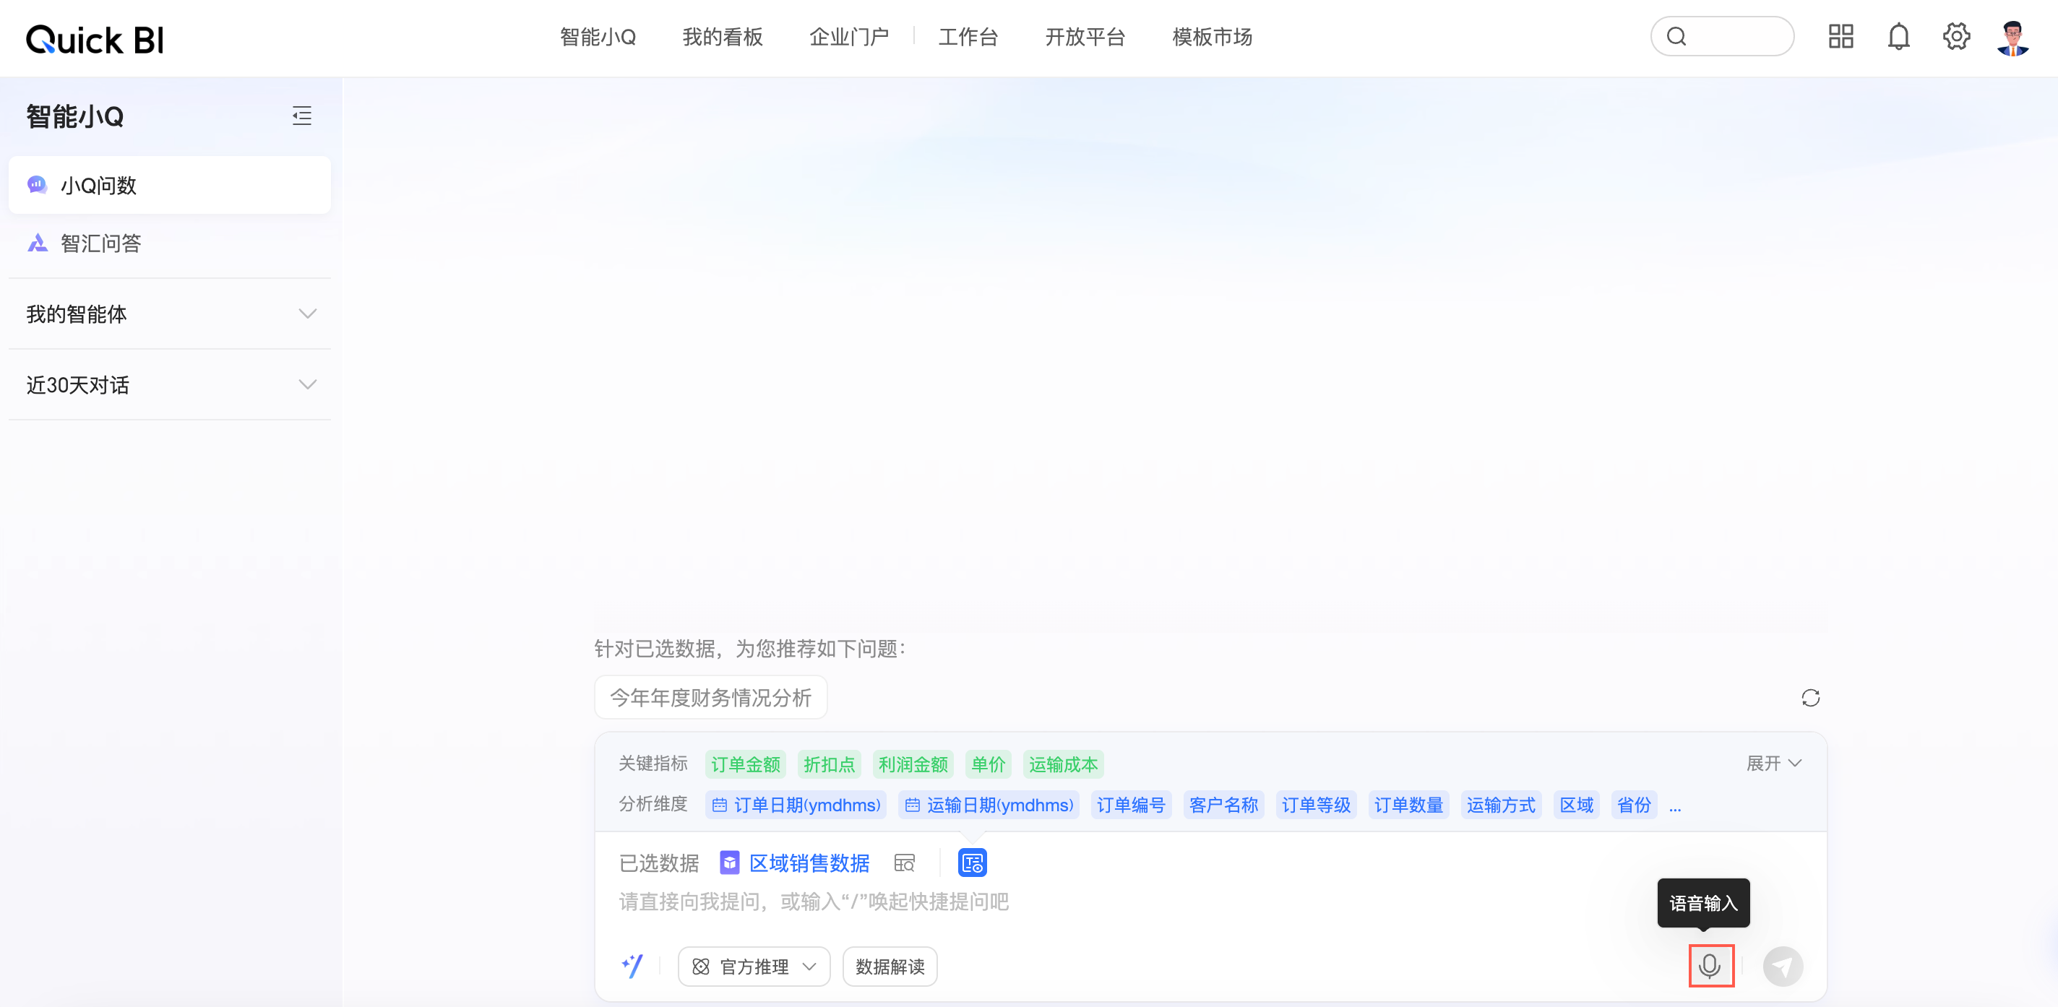
Task: Expand the 展开 metrics section
Action: [1773, 764]
